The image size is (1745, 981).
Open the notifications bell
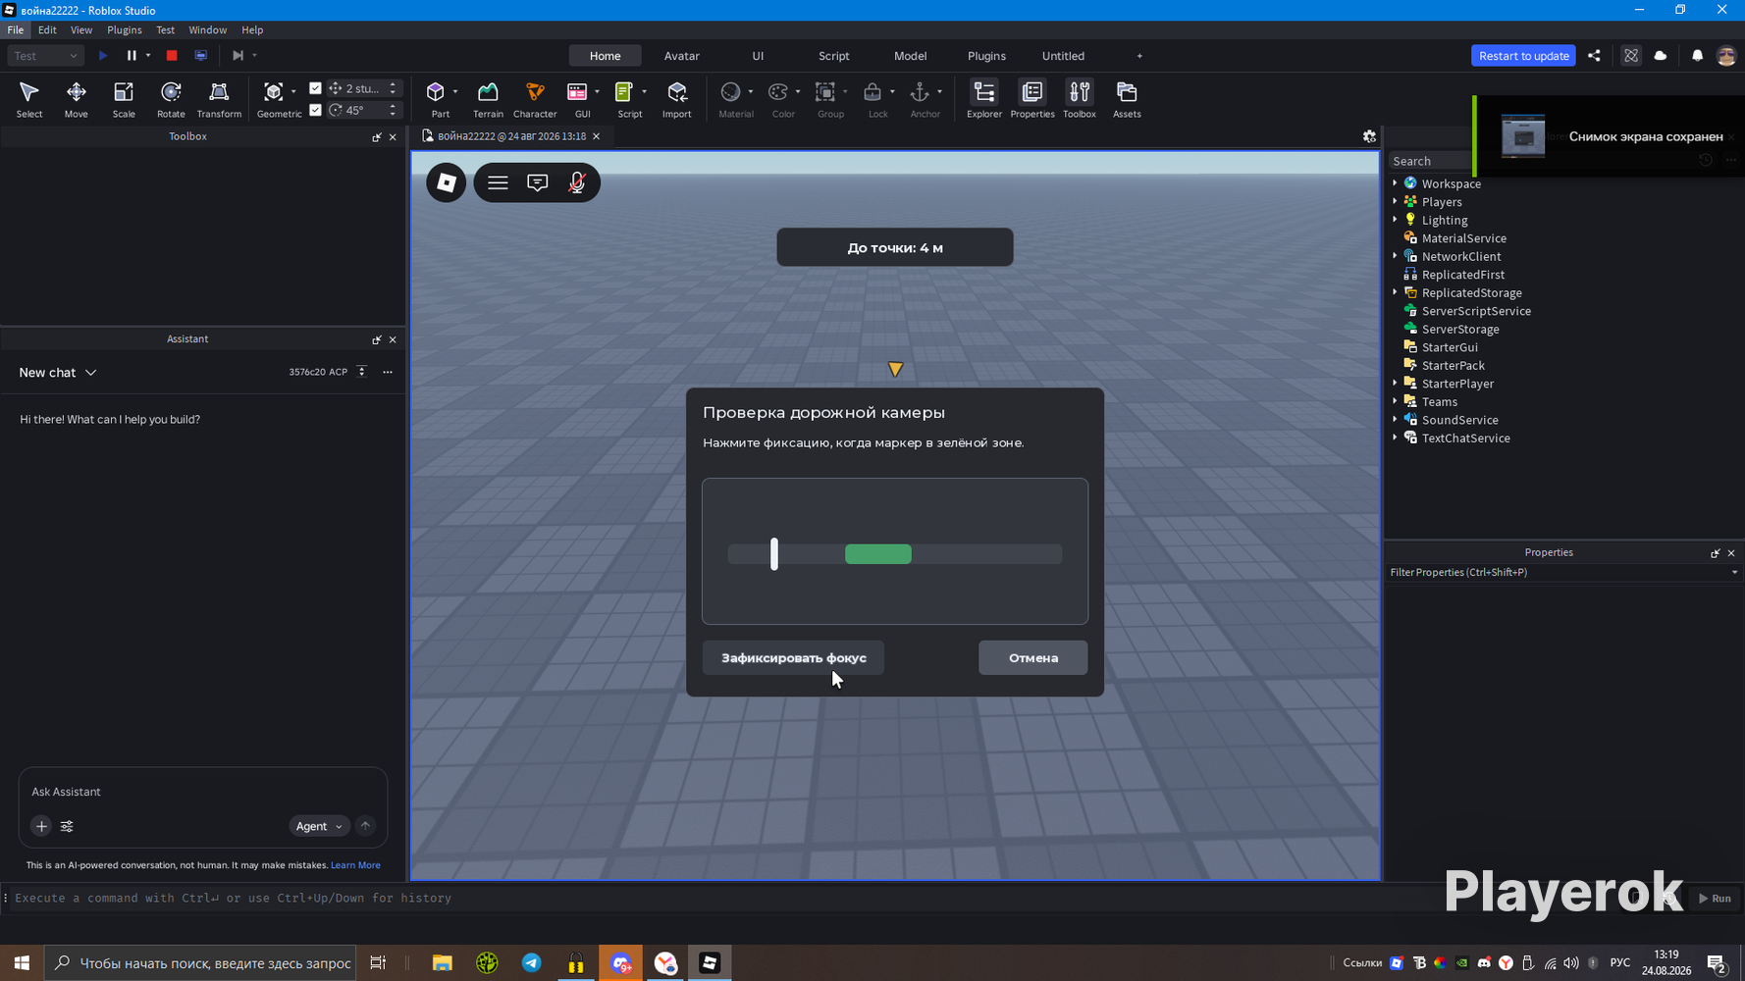tap(1697, 56)
